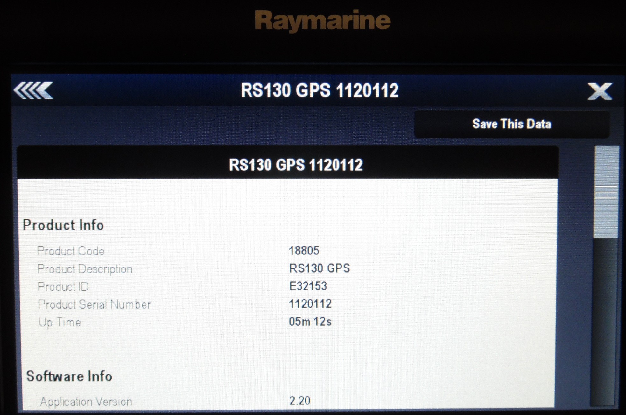Click the Application Version label
This screenshot has height=415, width=626.
pyautogui.click(x=86, y=402)
